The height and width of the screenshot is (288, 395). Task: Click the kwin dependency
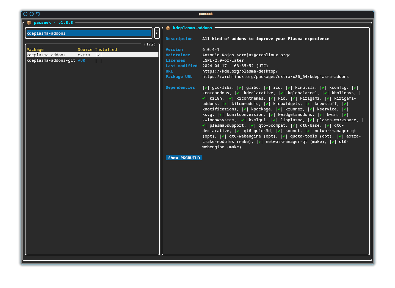[x=332, y=114]
